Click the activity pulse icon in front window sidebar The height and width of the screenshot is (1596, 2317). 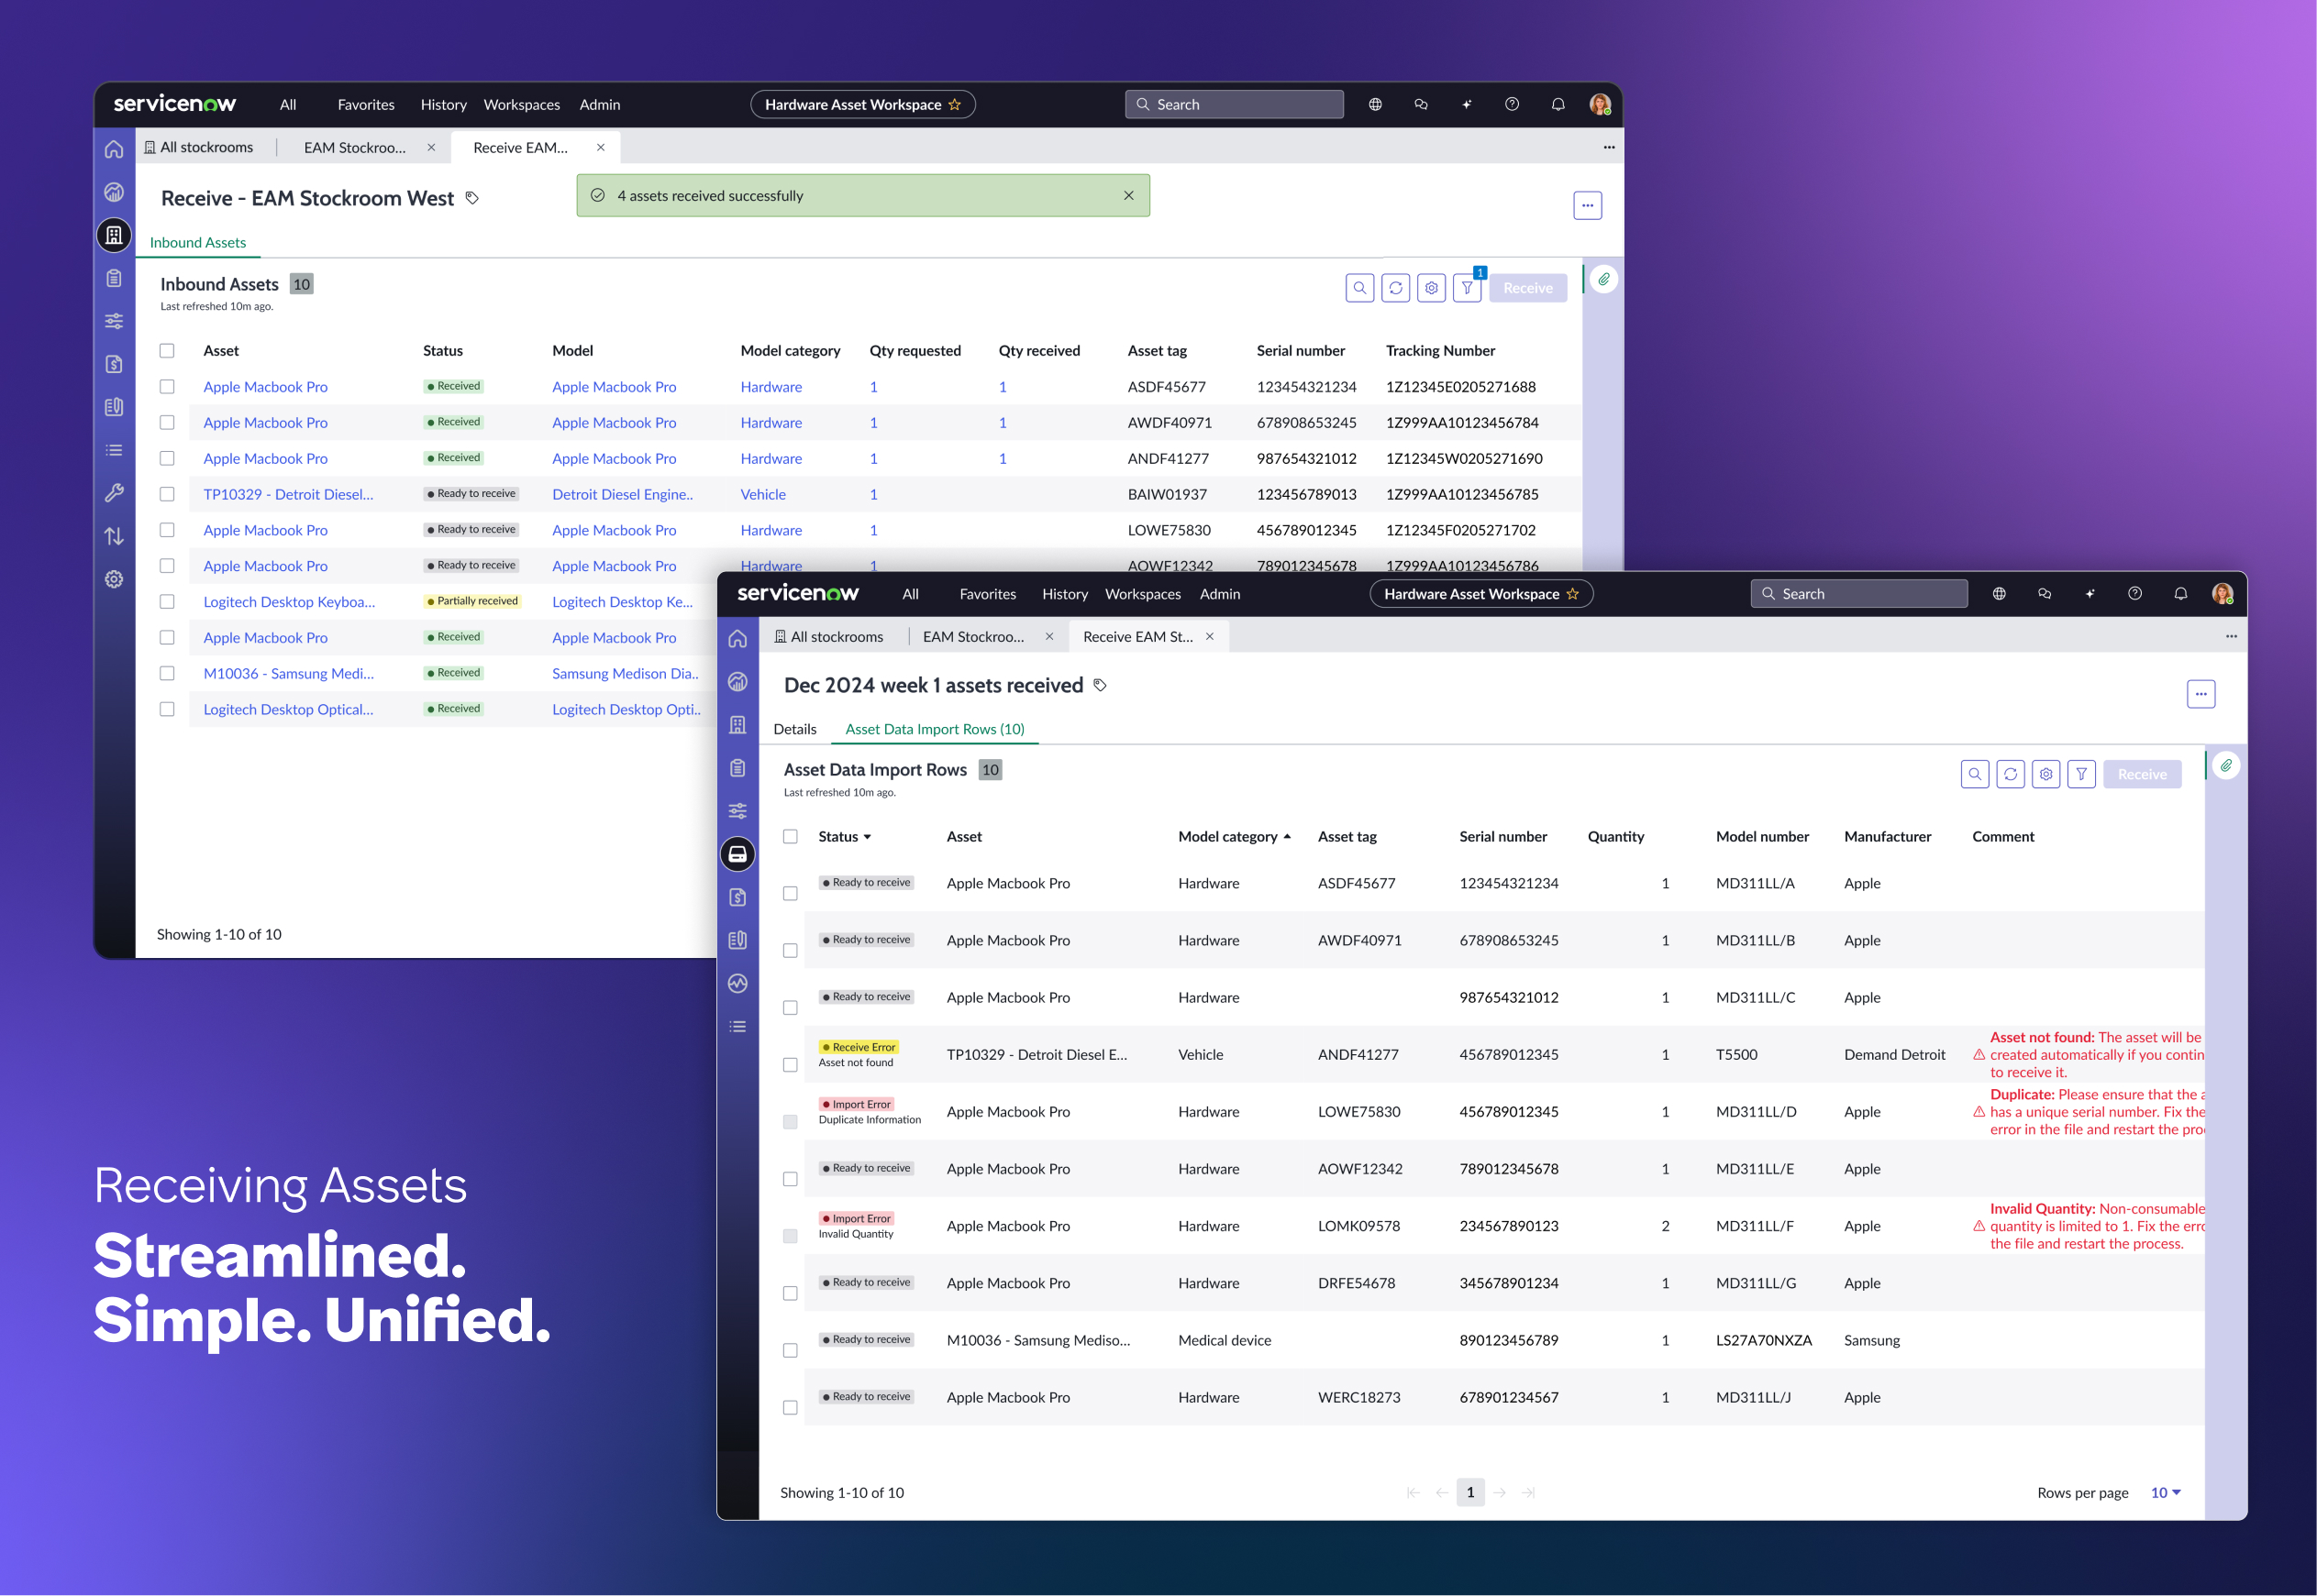click(x=737, y=983)
